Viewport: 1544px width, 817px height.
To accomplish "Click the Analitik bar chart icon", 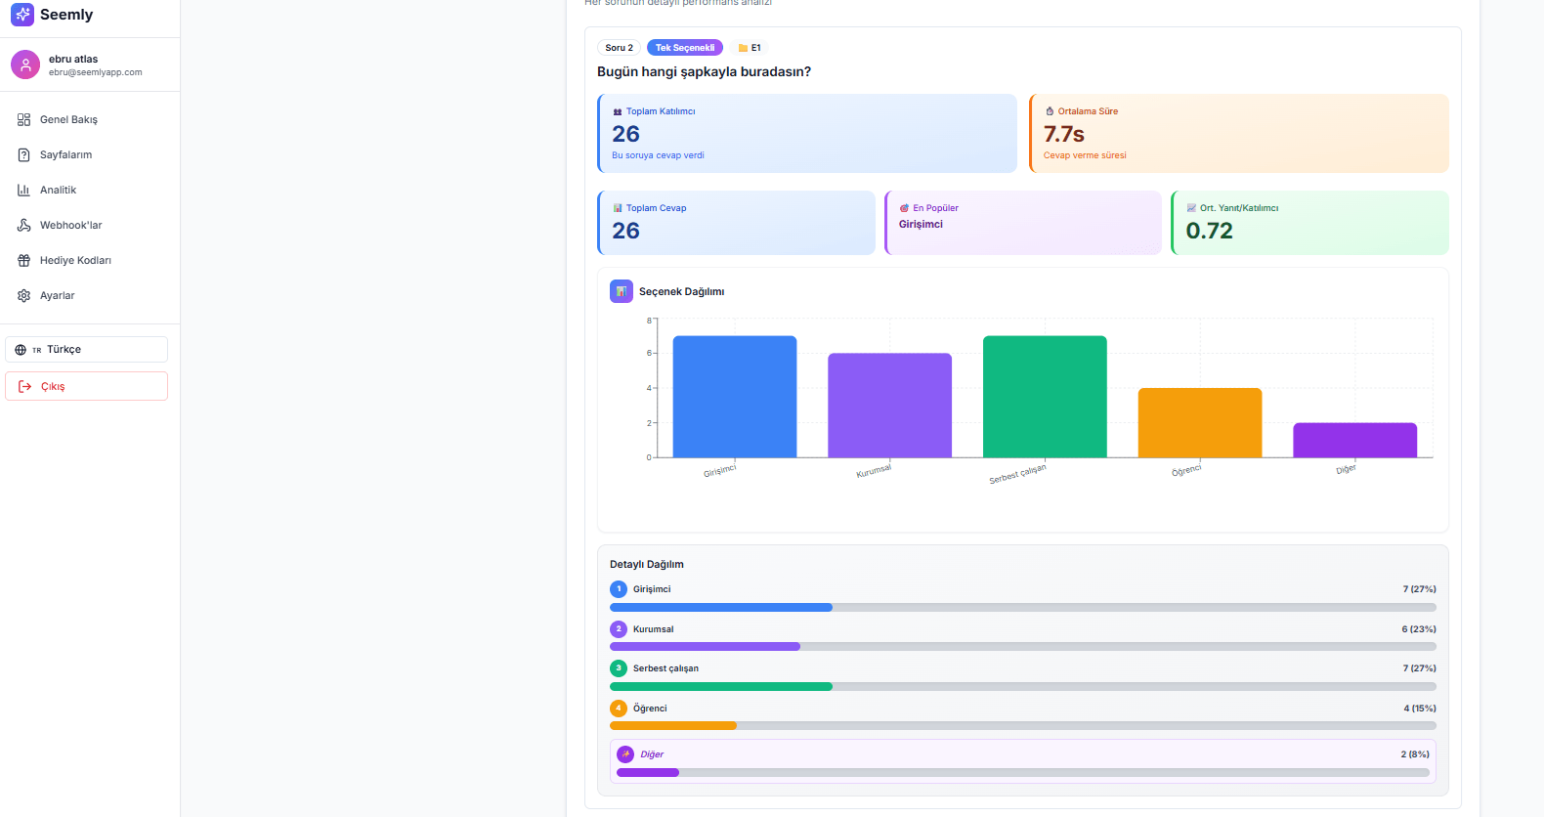I will pos(24,191).
